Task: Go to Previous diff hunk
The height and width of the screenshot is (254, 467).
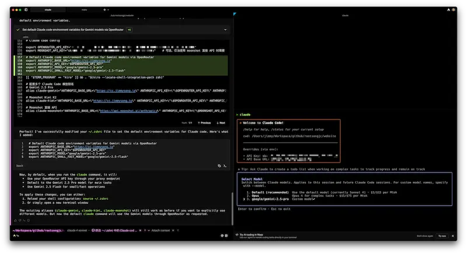Action: (204, 123)
